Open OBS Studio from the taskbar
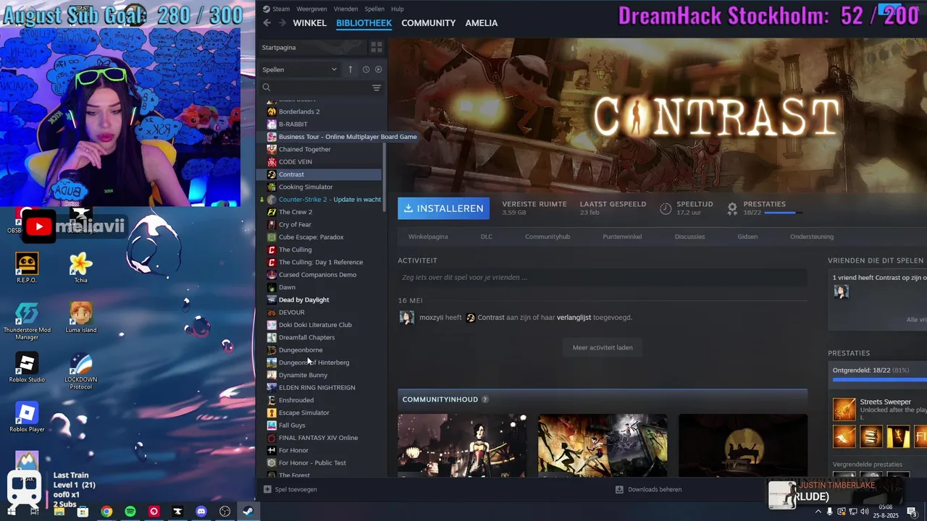Image resolution: width=927 pixels, height=521 pixels. (x=225, y=512)
